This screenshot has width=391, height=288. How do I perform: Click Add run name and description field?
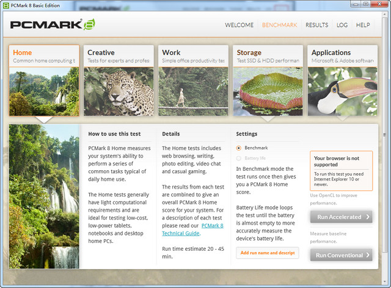(268, 253)
